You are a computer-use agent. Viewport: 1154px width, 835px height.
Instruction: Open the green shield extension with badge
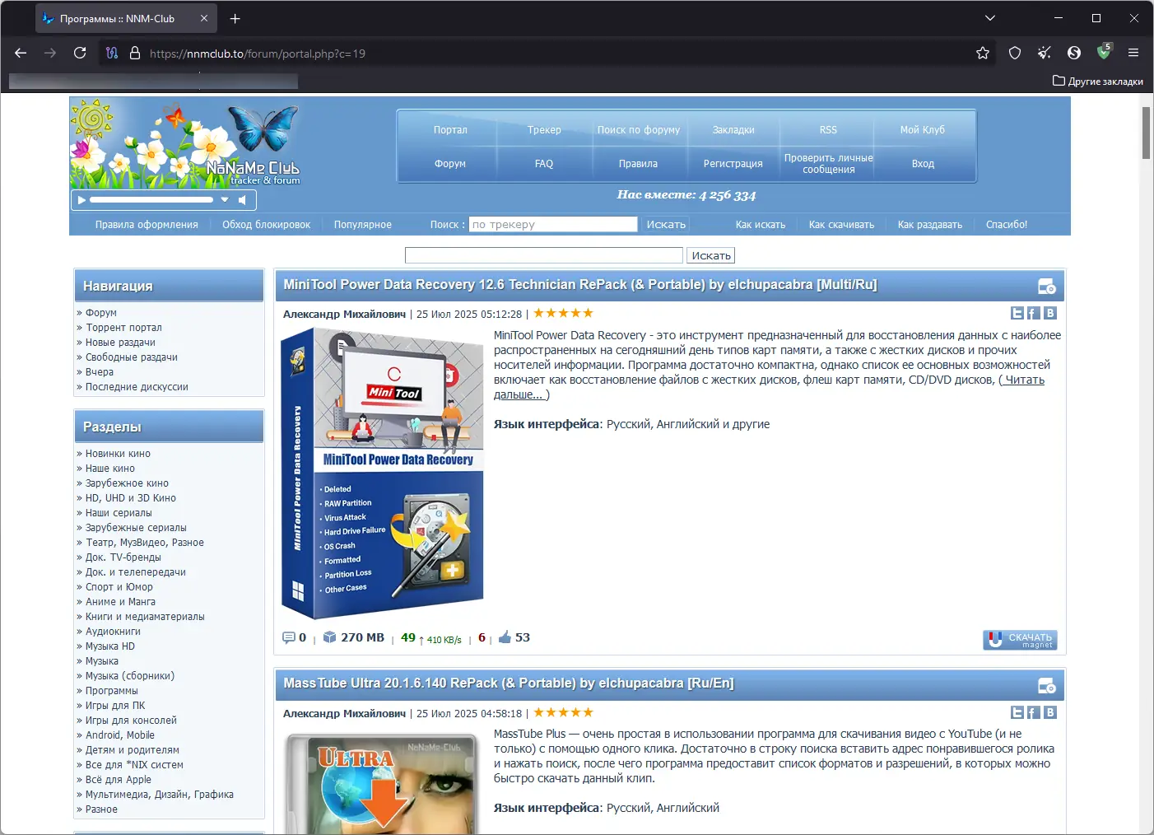(x=1105, y=52)
